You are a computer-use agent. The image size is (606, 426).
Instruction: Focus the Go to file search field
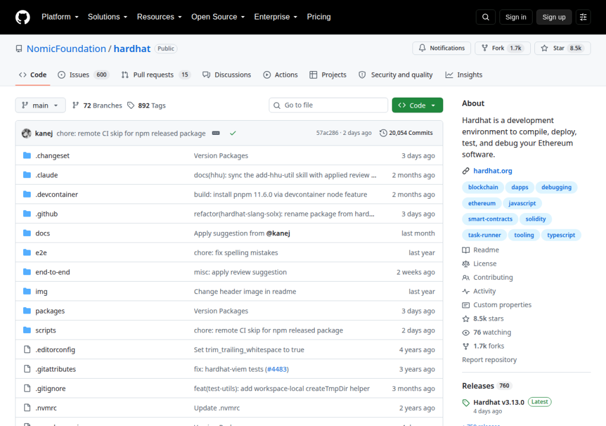coord(328,105)
